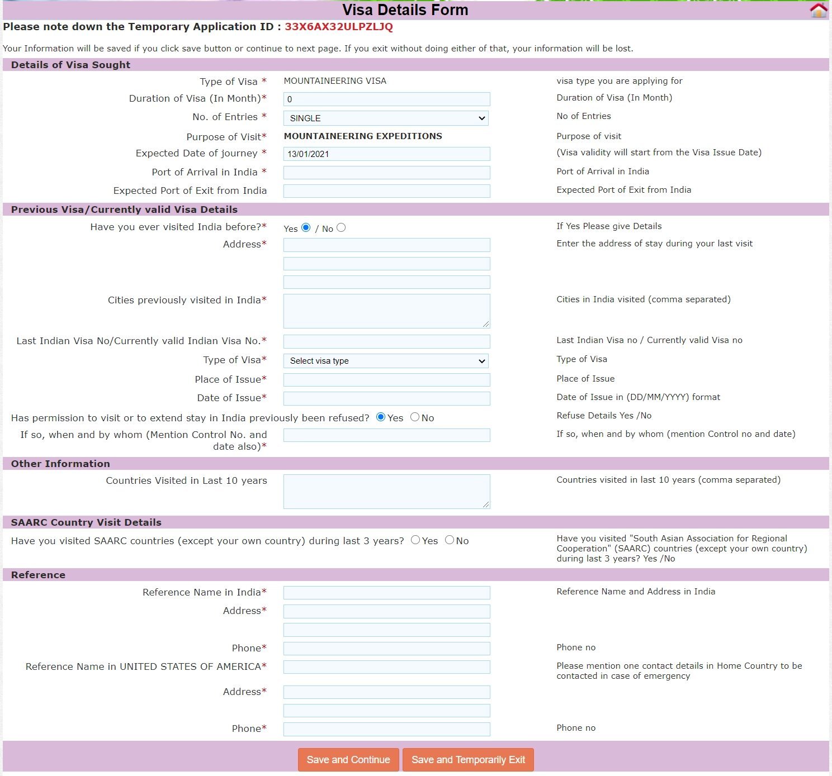
Task: Click the Expected Date of journey field
Action: coord(387,154)
